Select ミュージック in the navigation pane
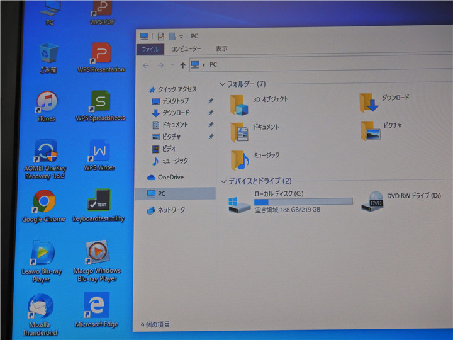The image size is (453, 340). pyautogui.click(x=170, y=161)
